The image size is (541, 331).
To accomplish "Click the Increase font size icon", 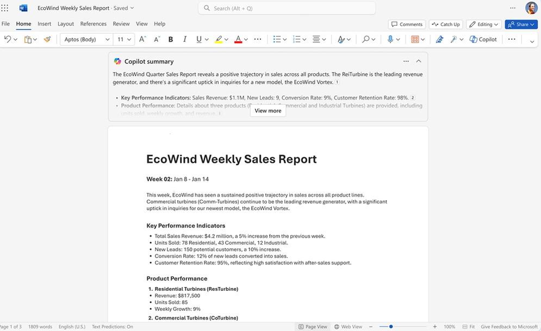I will pyautogui.click(x=142, y=39).
